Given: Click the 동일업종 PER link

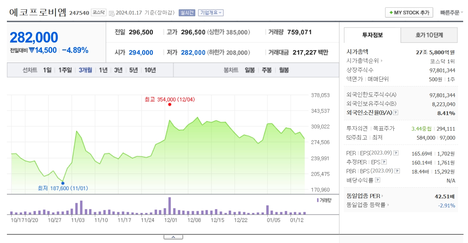Looking at the screenshot, I should pos(363,196).
